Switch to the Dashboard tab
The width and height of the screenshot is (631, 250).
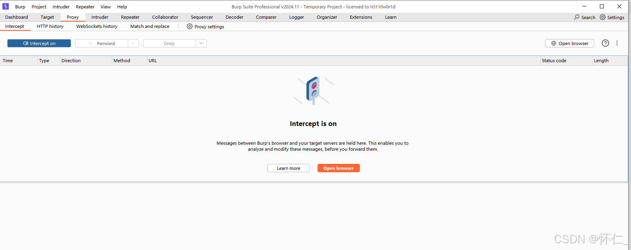click(17, 17)
